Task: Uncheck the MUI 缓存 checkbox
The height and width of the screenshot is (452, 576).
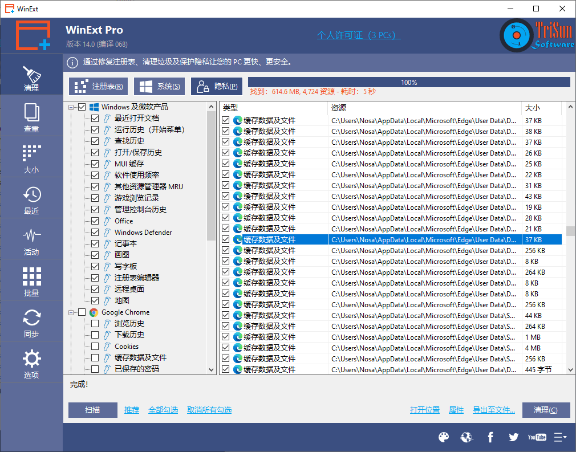Action: (95, 164)
